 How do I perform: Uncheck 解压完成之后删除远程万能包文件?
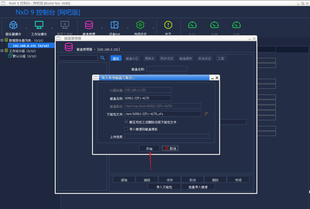[126, 122]
